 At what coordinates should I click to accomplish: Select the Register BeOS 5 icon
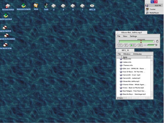point(5,27)
